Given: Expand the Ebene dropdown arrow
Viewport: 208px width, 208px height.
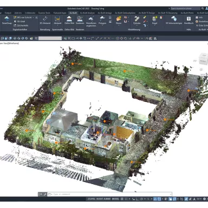Looking at the screenshot, I should coord(119,25).
